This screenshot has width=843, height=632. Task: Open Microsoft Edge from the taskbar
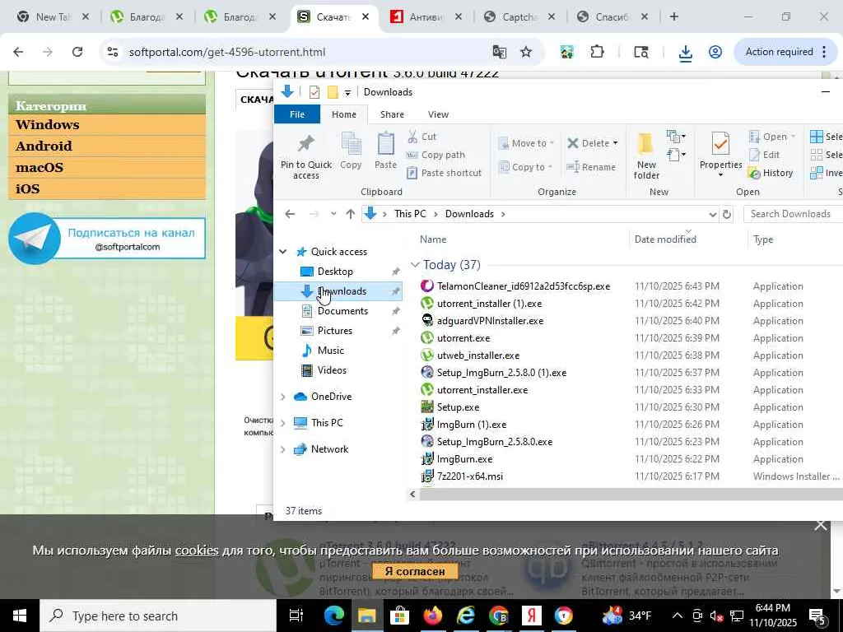pyautogui.click(x=334, y=616)
